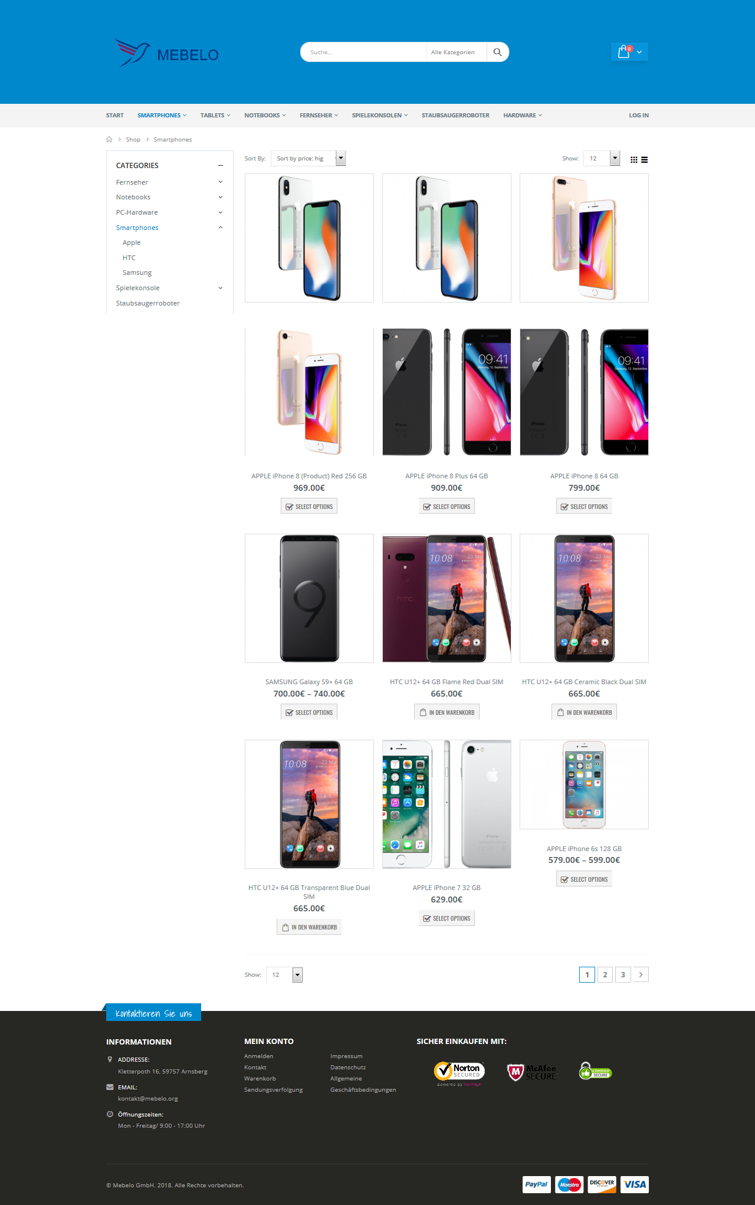Viewport: 755px width, 1205px height.
Task: Click the search magnifier icon
Action: point(497,52)
